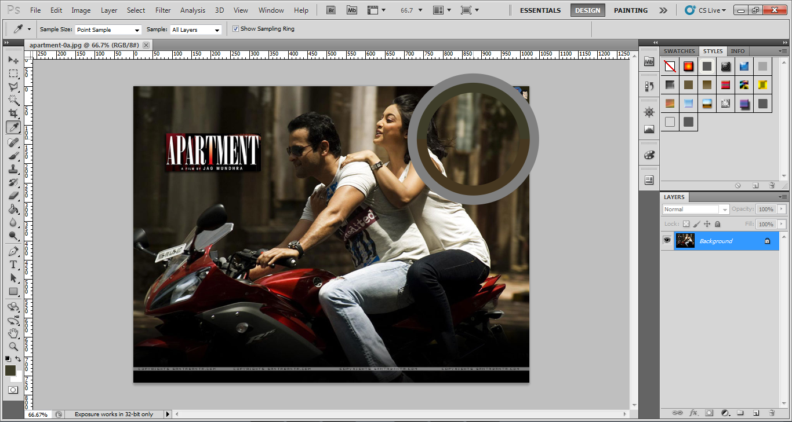Select the Crop tool

tap(13, 113)
